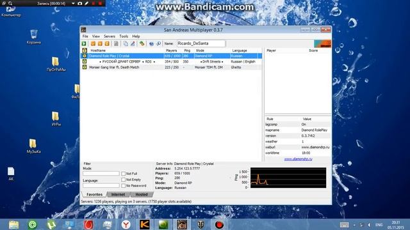Select the Diamond Role Play | Crystal server
The image size is (410, 230).
[171, 56]
